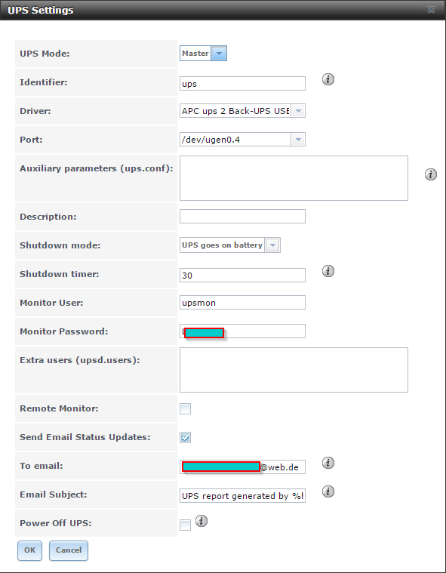Enable the Remote Monitor checkbox
This screenshot has width=446, height=573.
(185, 408)
